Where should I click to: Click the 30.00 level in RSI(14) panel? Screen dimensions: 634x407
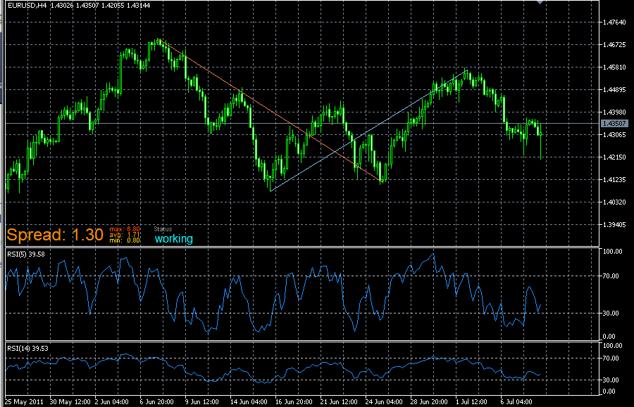[x=611, y=380]
